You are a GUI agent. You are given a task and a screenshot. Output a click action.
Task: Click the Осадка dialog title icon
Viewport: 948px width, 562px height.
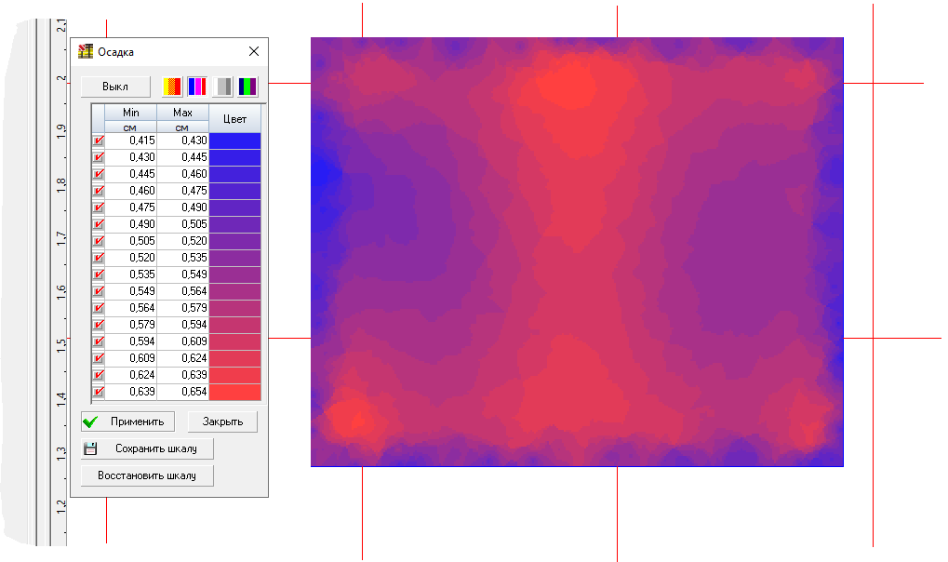pyautogui.click(x=86, y=51)
